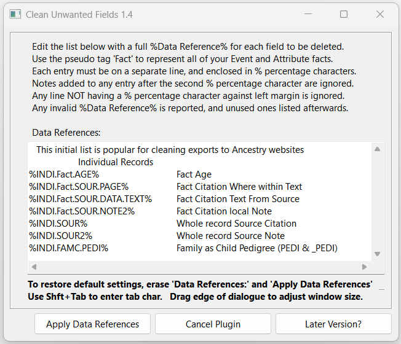
Task: Place cursor in the %INDI.SOUR% line
Action: pyautogui.click(x=58, y=224)
